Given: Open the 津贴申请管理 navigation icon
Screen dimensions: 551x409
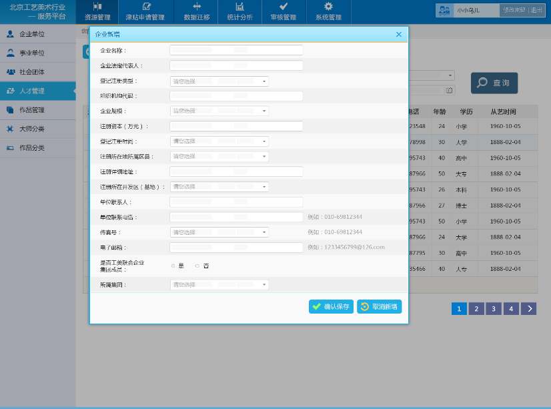Looking at the screenshot, I should [147, 7].
